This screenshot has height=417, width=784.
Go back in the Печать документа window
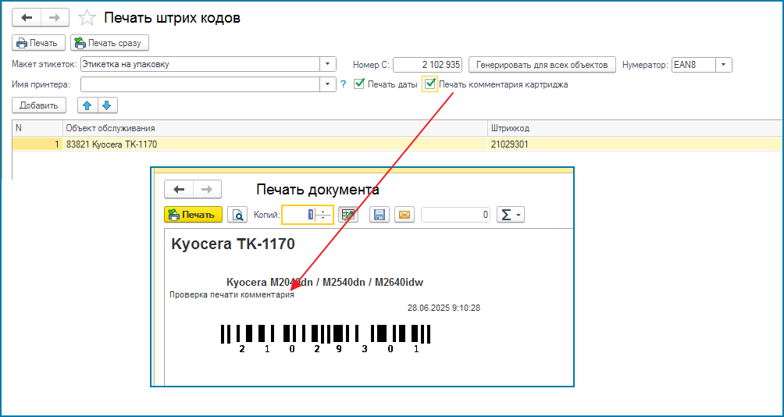(179, 189)
